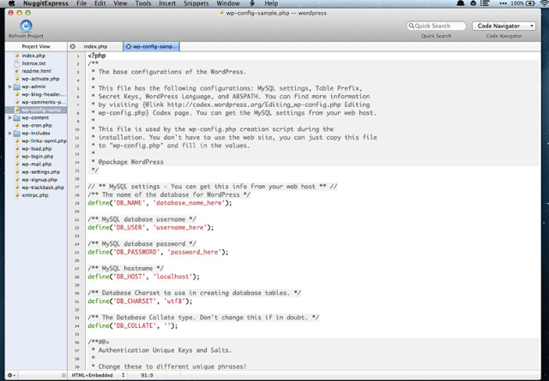The width and height of the screenshot is (549, 381).
Task: Click the magnifier icon in Quick Search
Action: pyautogui.click(x=412, y=26)
